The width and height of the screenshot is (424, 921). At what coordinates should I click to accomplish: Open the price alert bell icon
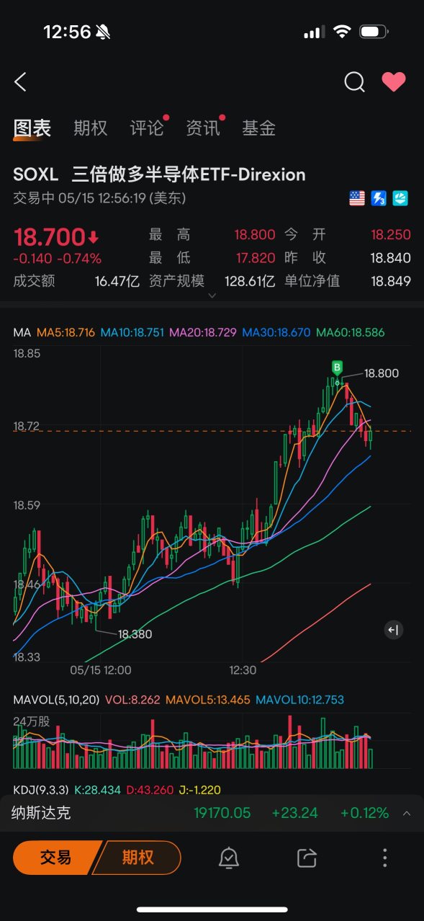(229, 858)
